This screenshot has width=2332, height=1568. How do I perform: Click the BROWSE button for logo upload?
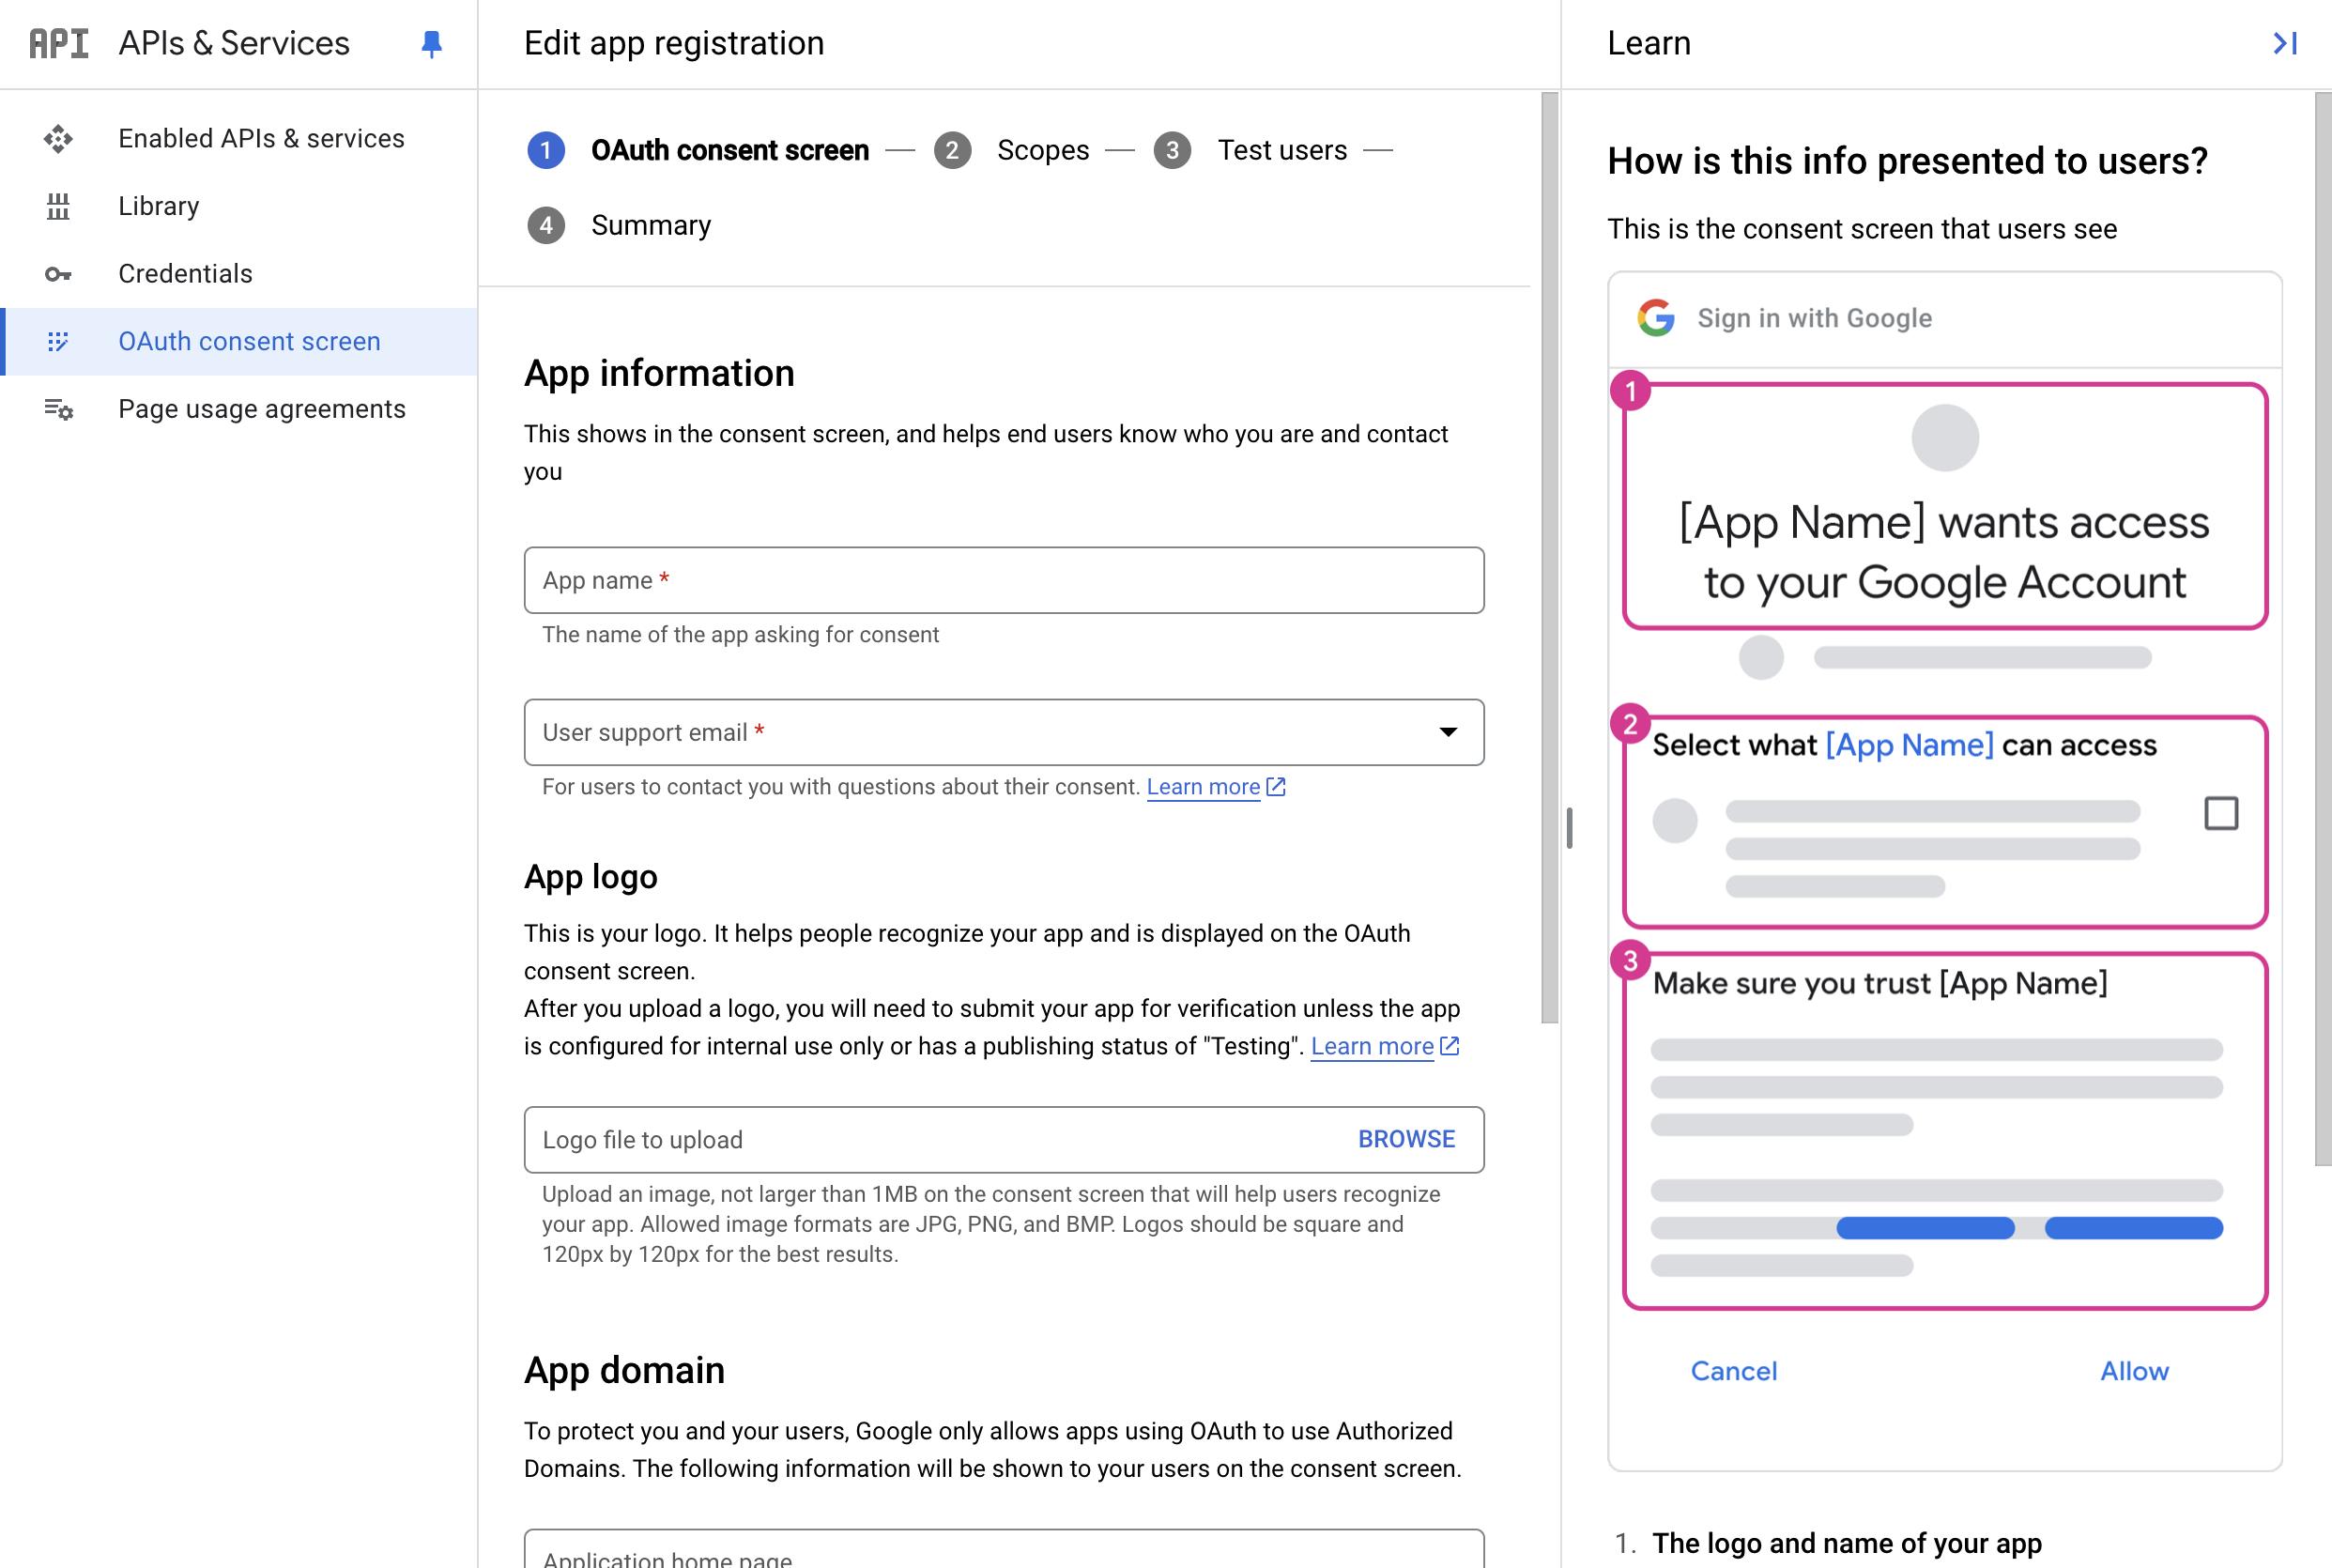pos(1406,1139)
